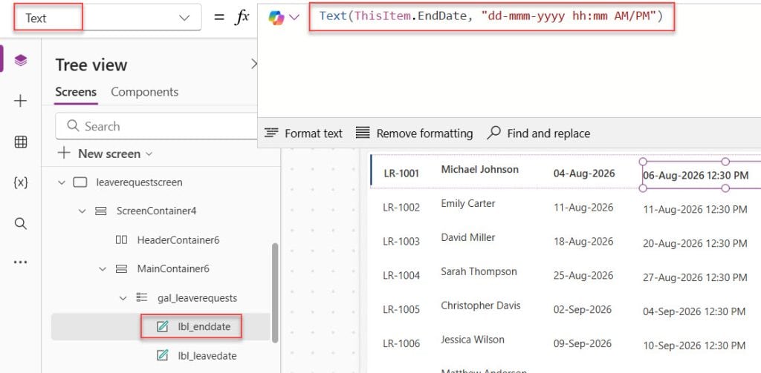Viewport: 761px width, 373px height.
Task: Select the 06-Aug-2026 12:30 PM label
Action: coord(696,175)
